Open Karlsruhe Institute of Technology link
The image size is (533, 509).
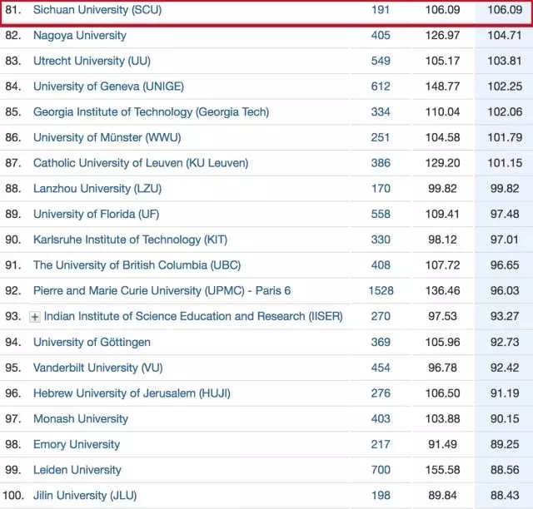[x=130, y=240]
